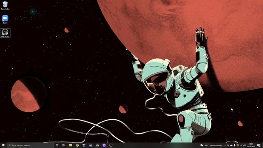Expand the hidden system tray icons chevron
Screen dimensions: 263x148
[225, 145]
